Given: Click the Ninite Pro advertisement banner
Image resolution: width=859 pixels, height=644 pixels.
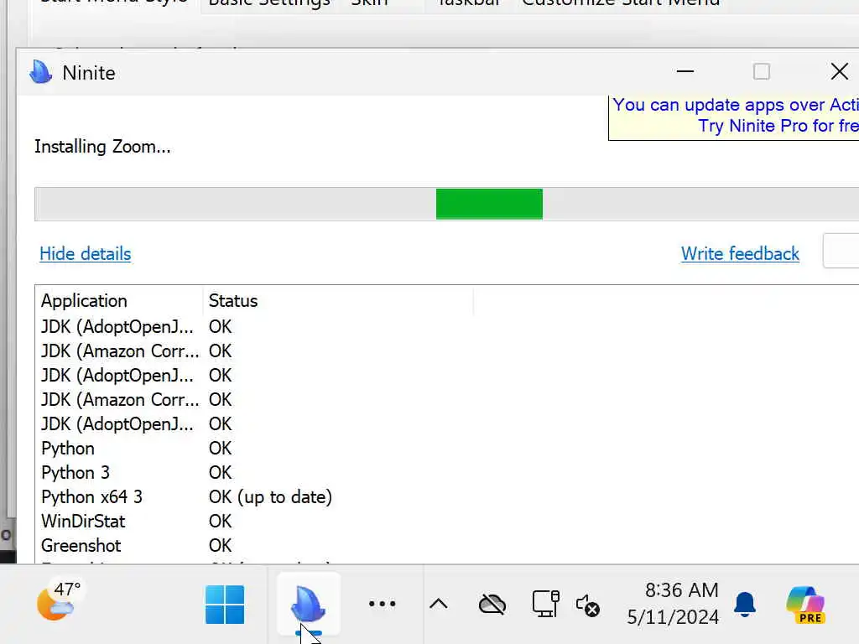Looking at the screenshot, I should click(733, 117).
